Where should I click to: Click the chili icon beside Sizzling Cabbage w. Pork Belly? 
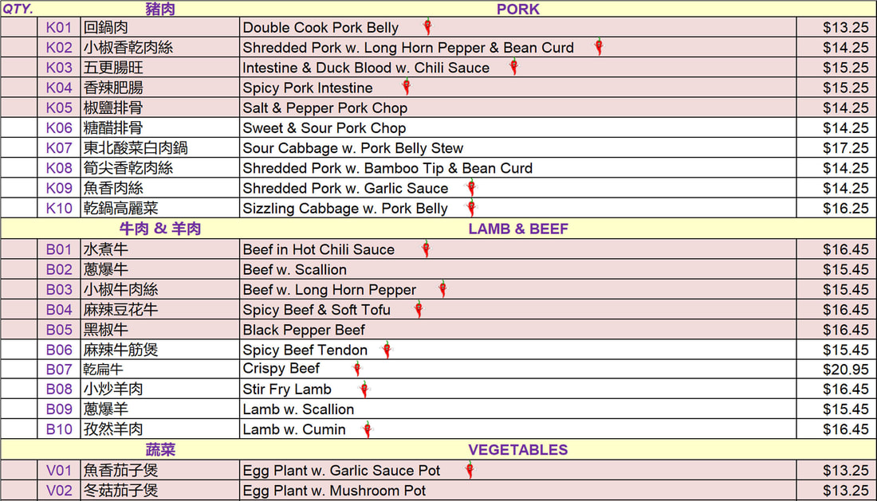coord(471,208)
